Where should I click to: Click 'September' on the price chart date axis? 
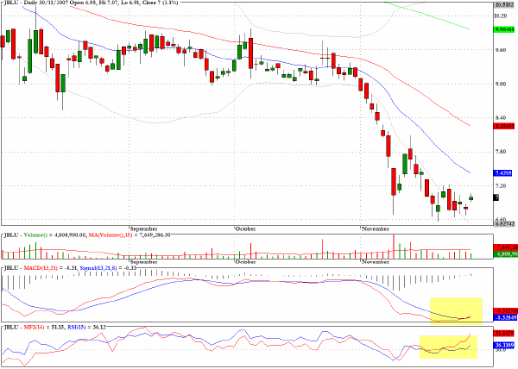point(143,228)
